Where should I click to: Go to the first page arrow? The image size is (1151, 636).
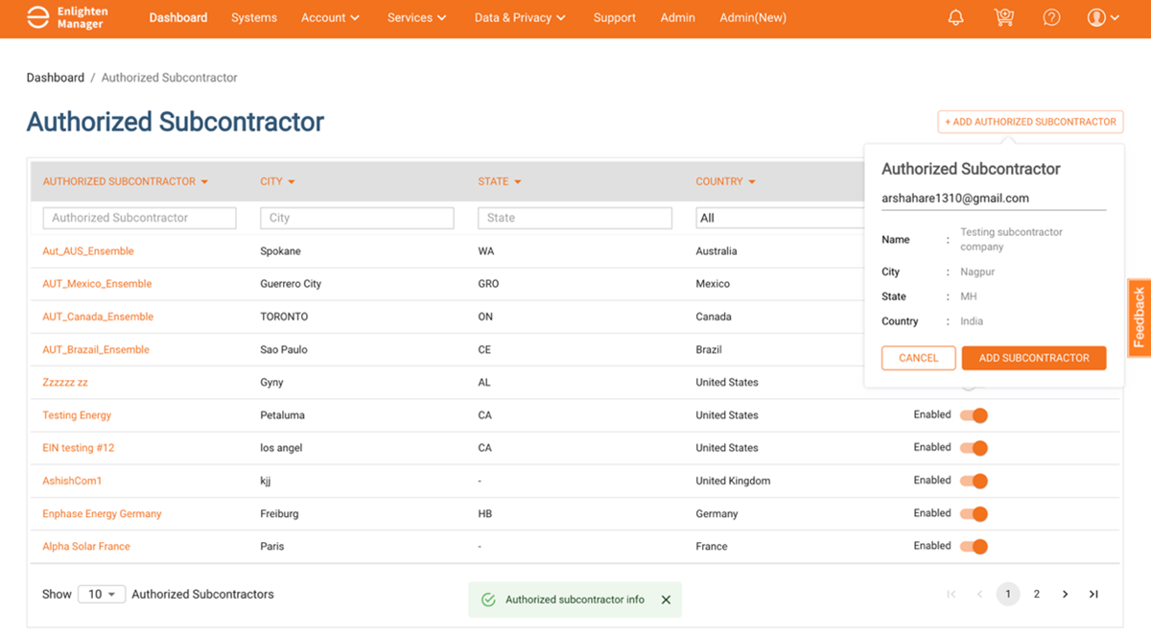pos(951,595)
